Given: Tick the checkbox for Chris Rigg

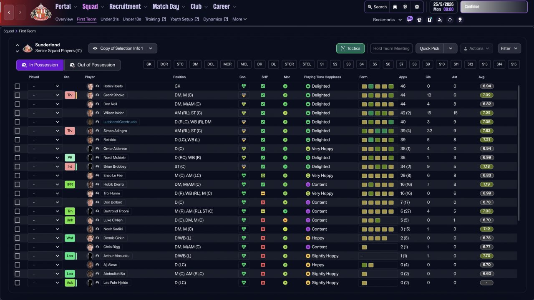Looking at the screenshot, I should click(x=18, y=247).
